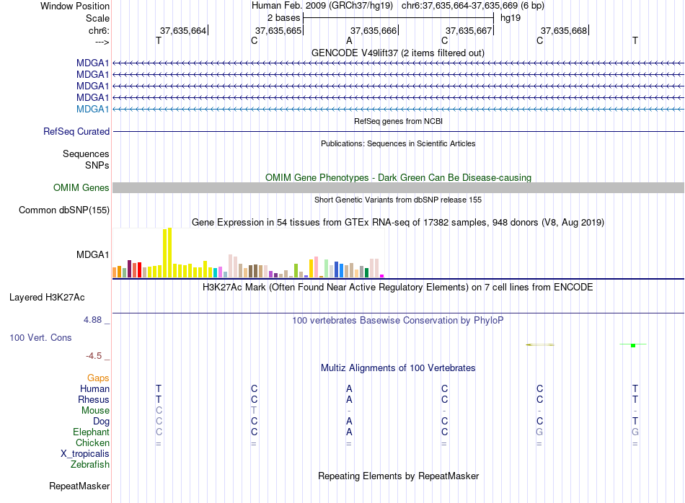
Task: Click the light-blue MDGA1 transcript label
Action: pyautogui.click(x=92, y=109)
